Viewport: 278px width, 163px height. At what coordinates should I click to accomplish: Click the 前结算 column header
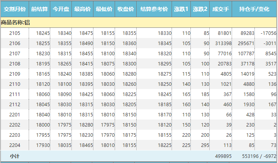point(39,9)
